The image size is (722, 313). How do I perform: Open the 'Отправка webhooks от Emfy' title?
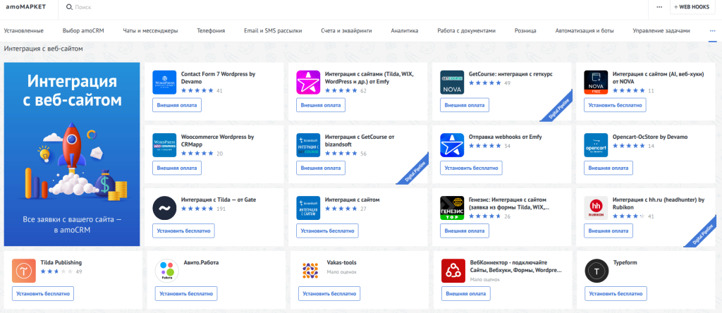pyautogui.click(x=505, y=137)
